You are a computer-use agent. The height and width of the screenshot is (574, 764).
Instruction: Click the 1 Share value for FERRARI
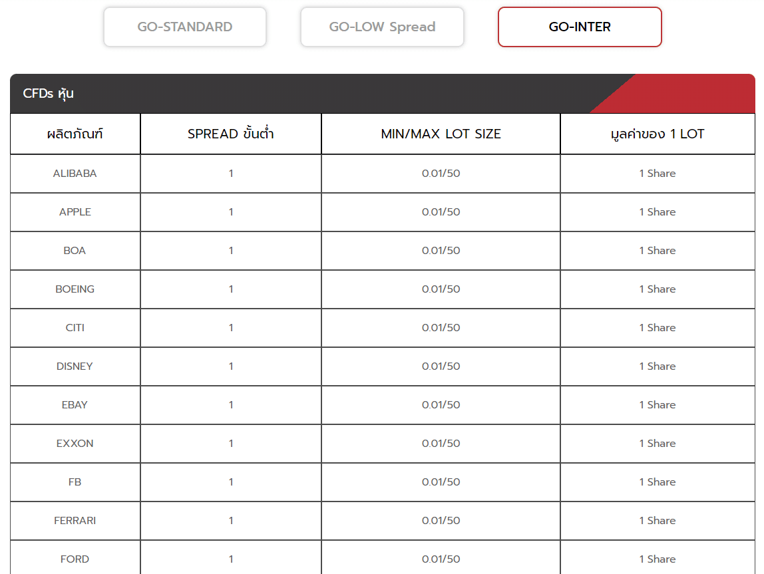pyautogui.click(x=658, y=520)
